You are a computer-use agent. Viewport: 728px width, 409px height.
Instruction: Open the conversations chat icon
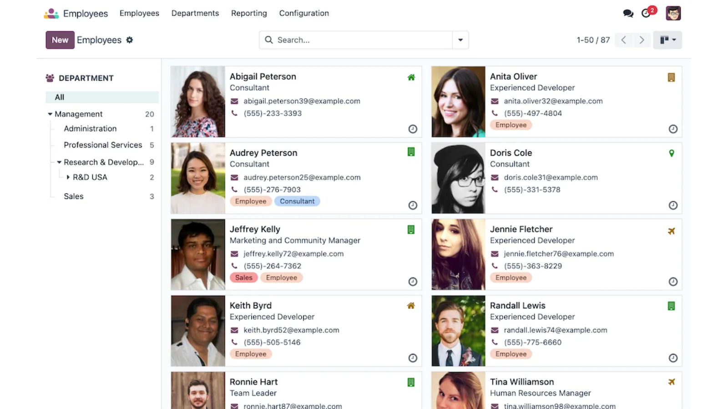pos(628,14)
